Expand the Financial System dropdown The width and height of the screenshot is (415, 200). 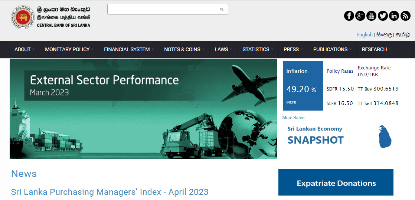(x=128, y=49)
